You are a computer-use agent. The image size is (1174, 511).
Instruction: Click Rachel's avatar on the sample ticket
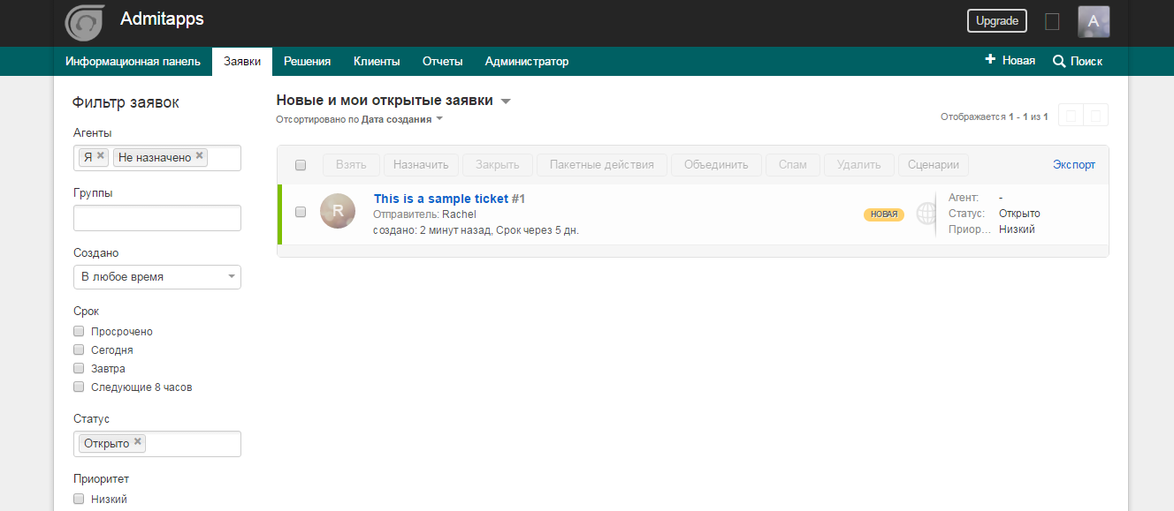point(337,212)
